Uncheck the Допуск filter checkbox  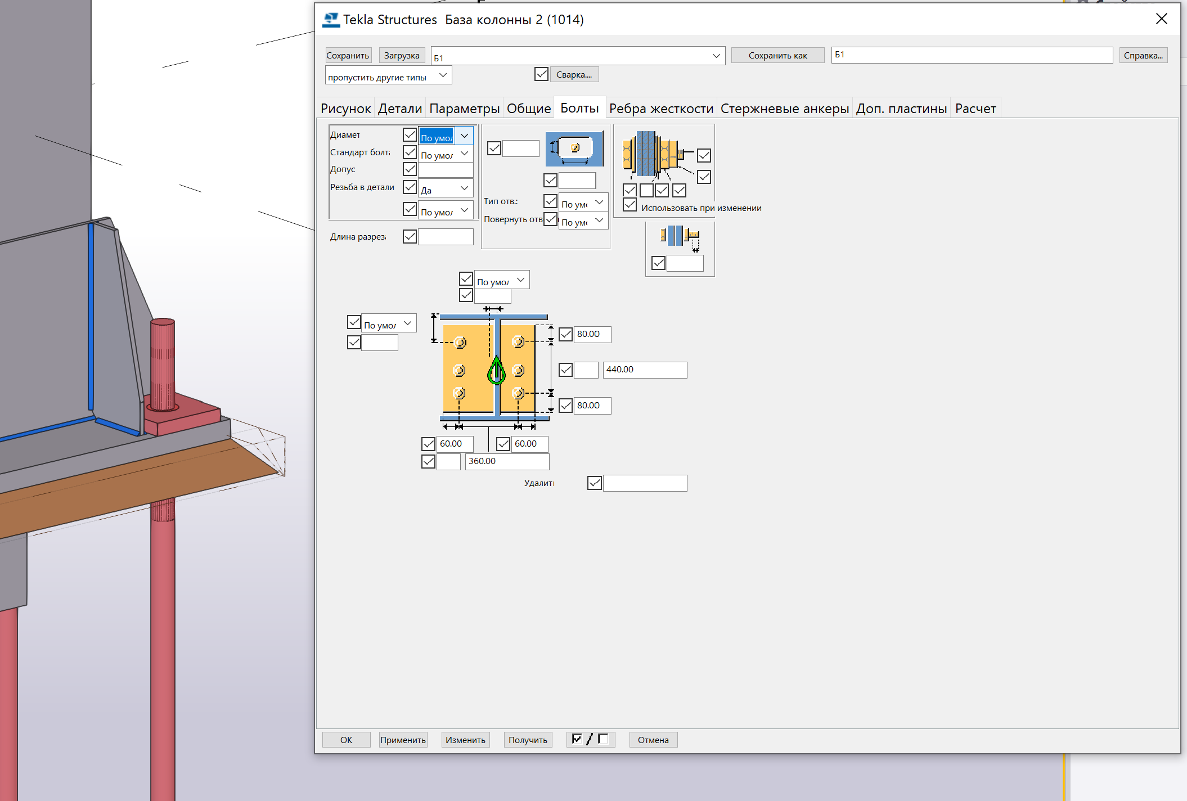[x=410, y=169]
